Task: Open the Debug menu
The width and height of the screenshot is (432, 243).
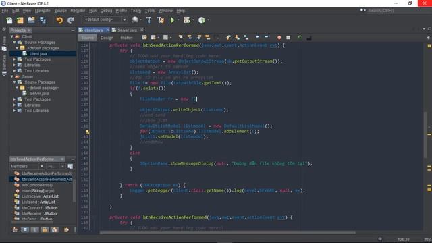Action: [106, 11]
